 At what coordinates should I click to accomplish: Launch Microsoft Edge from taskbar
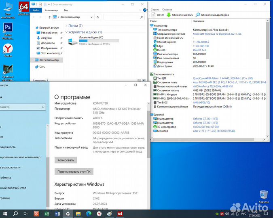[89, 214]
